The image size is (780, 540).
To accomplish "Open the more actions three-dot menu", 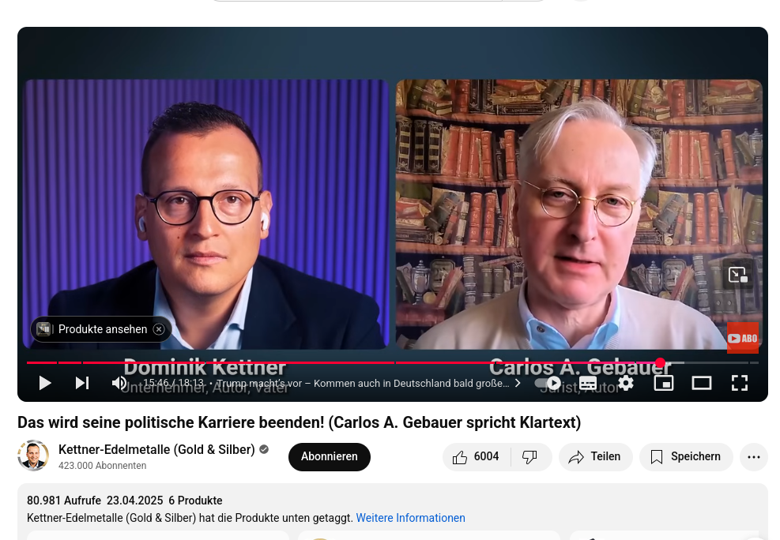I will pyautogui.click(x=754, y=457).
